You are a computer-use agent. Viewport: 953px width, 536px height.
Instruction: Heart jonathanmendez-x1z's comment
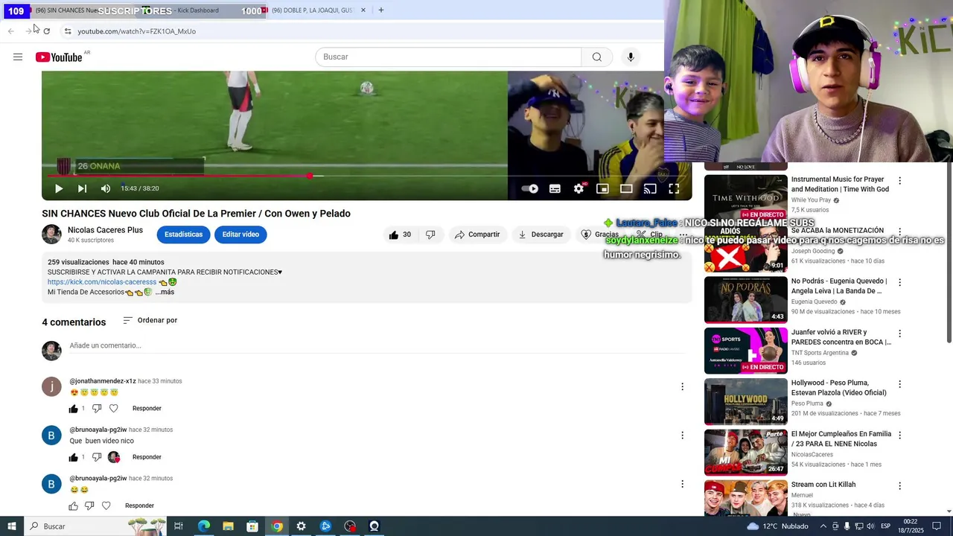pos(114,408)
